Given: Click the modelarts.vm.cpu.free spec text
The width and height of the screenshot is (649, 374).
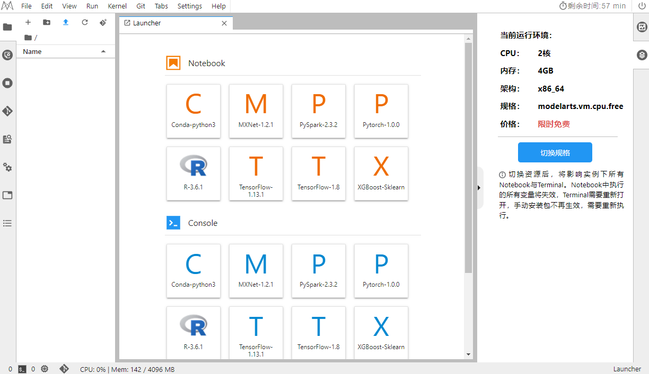Looking at the screenshot, I should [x=581, y=106].
